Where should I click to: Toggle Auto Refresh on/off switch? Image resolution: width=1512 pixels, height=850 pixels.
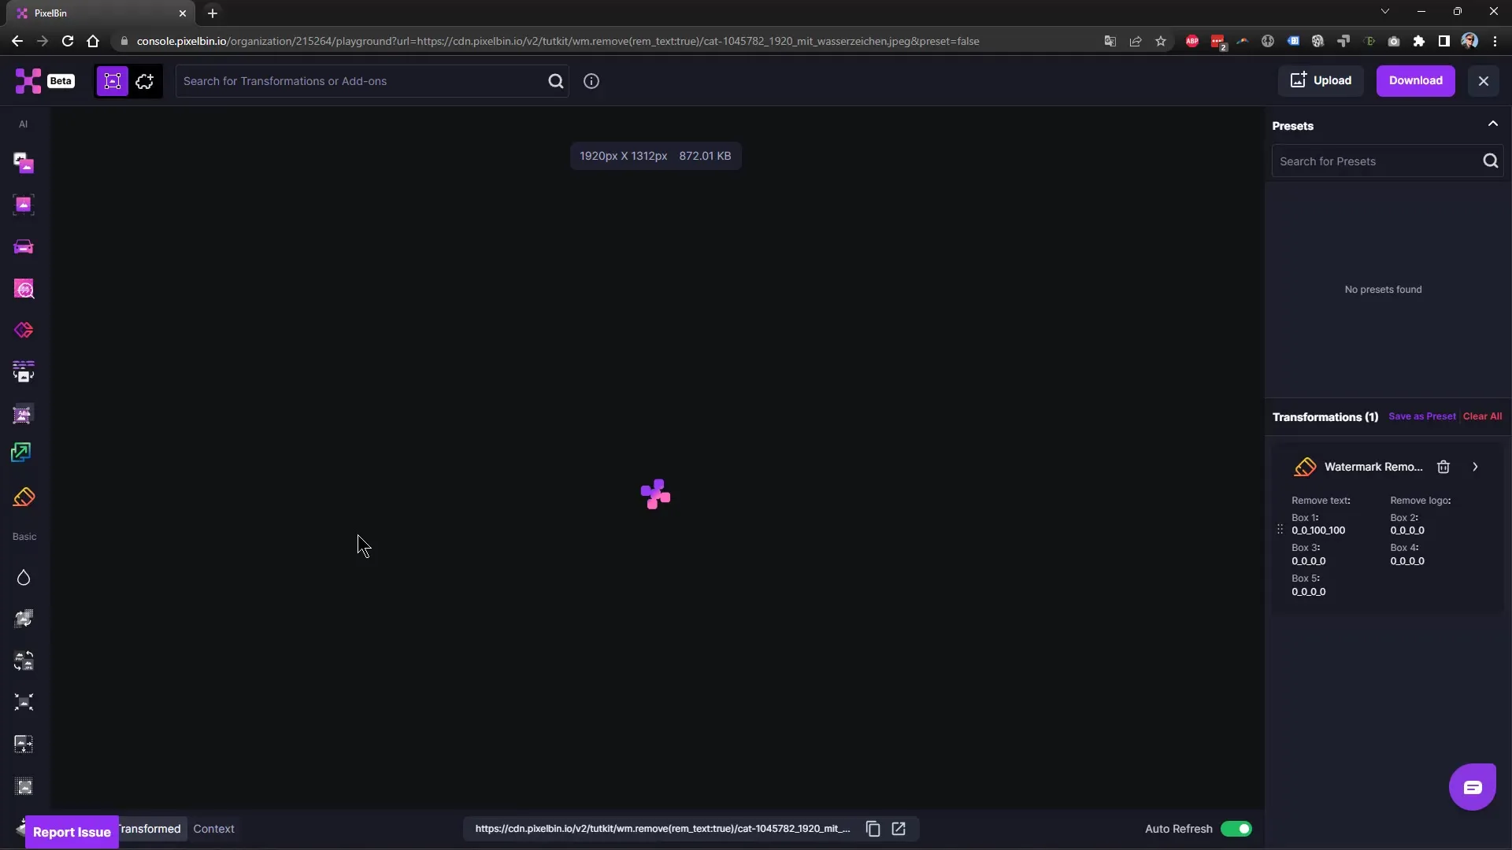pyautogui.click(x=1237, y=828)
